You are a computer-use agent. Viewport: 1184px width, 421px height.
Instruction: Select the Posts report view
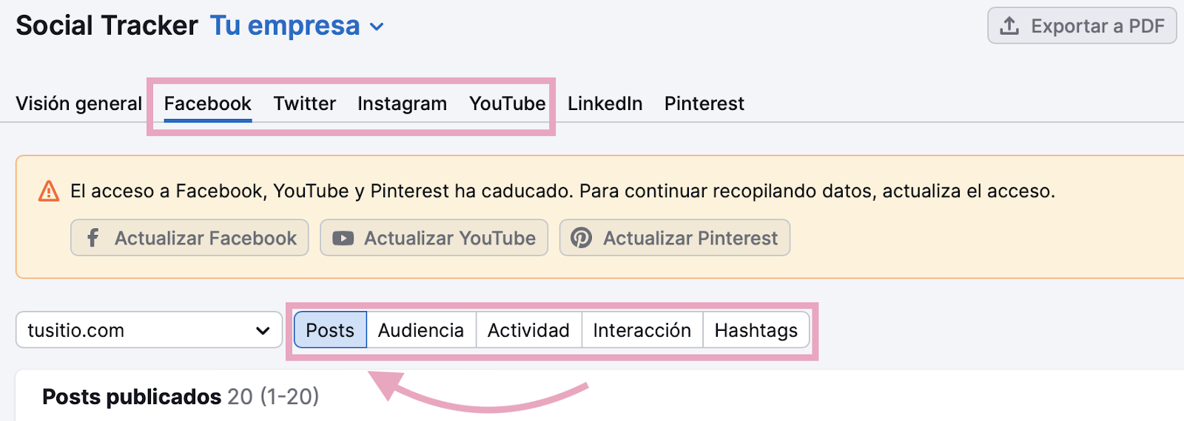click(330, 330)
